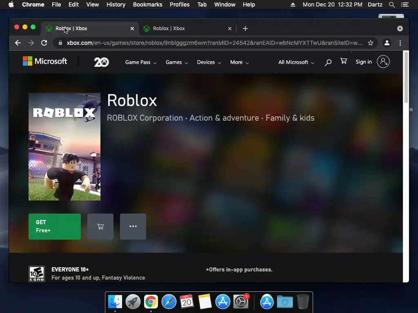Click the Sign in account avatar icon
The width and height of the screenshot is (418, 313).
click(x=383, y=62)
